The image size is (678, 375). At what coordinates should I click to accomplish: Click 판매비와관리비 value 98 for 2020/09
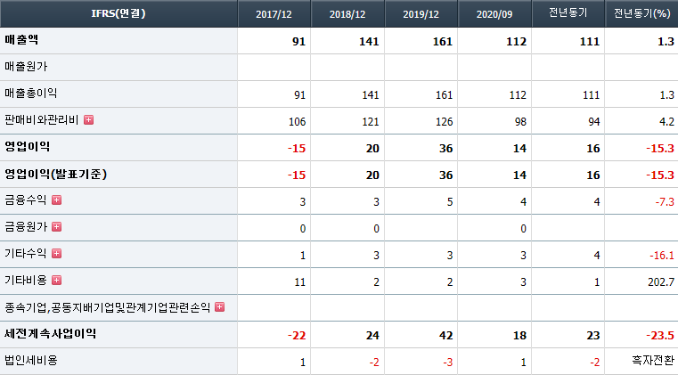[x=520, y=122]
